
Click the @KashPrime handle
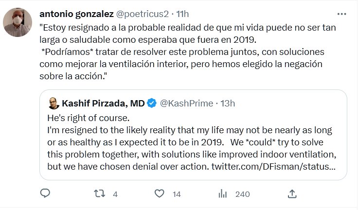[186, 103]
